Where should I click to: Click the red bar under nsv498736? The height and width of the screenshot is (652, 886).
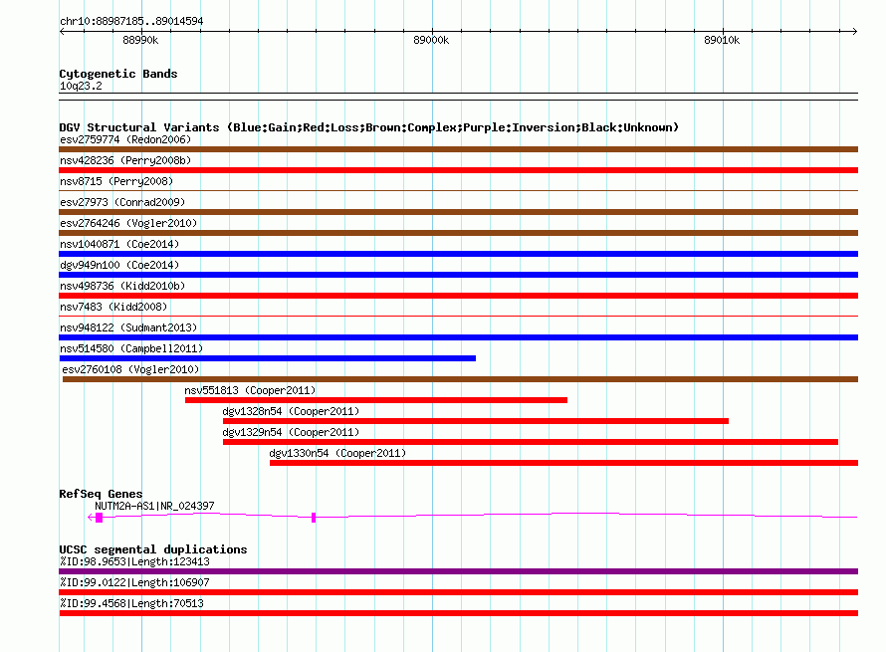(458, 296)
